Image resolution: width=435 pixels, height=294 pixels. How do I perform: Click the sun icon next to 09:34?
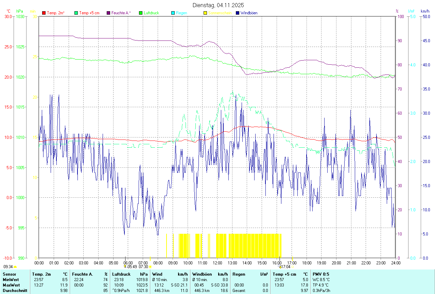(x=15, y=267)
